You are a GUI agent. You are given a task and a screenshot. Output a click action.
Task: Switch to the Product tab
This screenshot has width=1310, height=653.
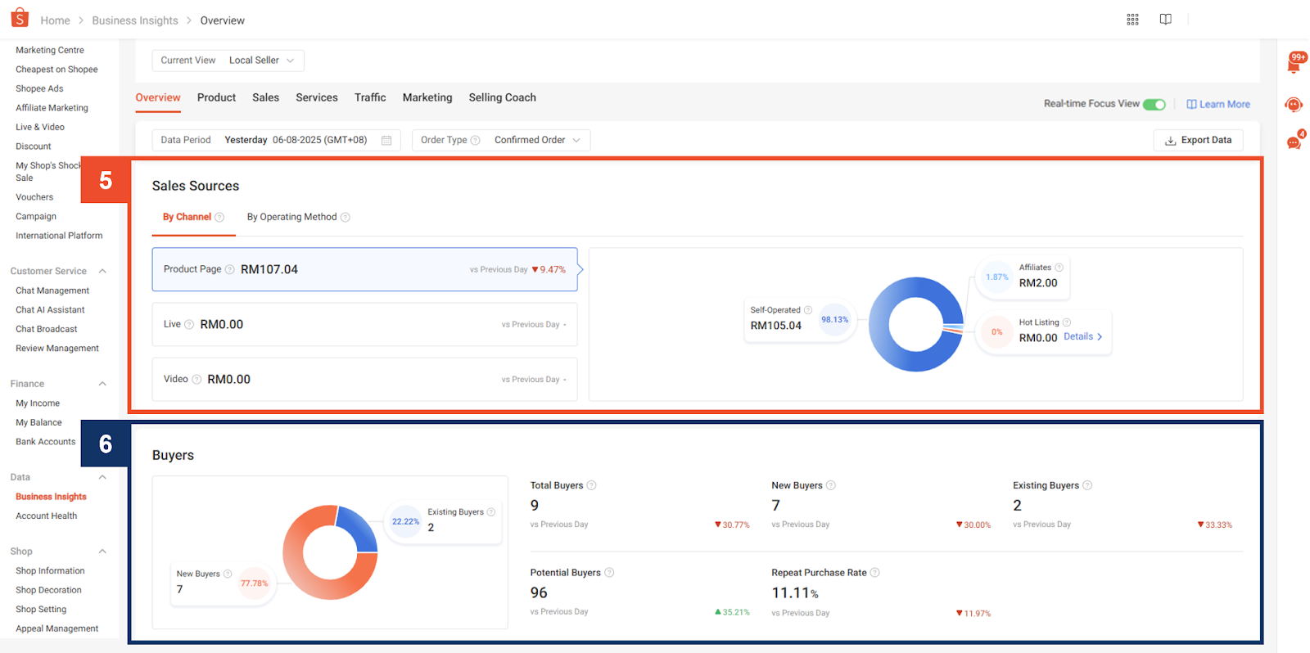[x=216, y=97]
